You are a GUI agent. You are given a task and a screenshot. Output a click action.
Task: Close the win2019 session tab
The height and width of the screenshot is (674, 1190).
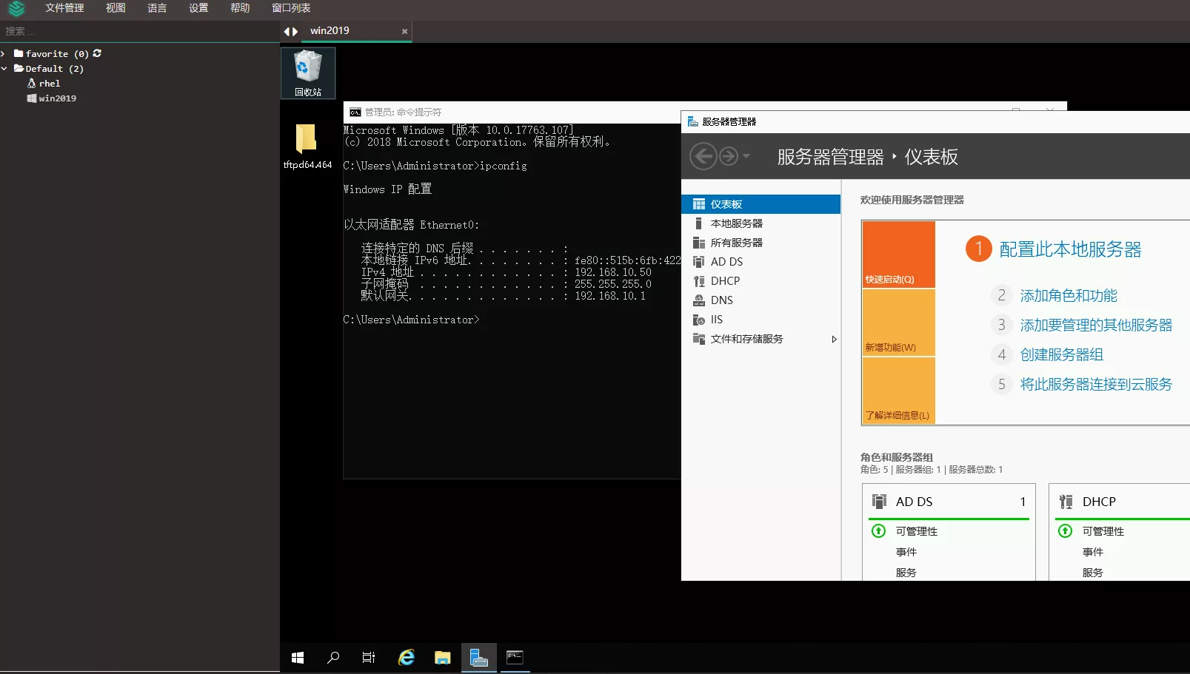pos(404,31)
